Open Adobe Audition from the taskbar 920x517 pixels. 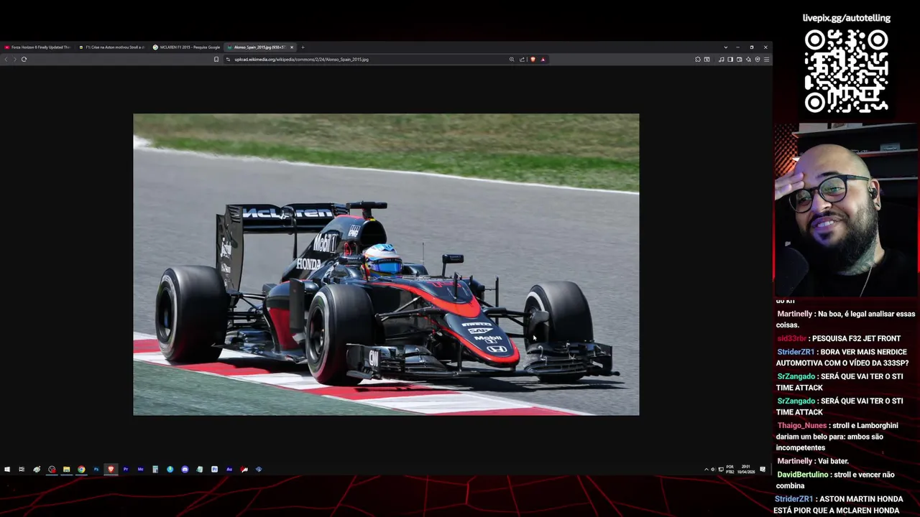(229, 469)
